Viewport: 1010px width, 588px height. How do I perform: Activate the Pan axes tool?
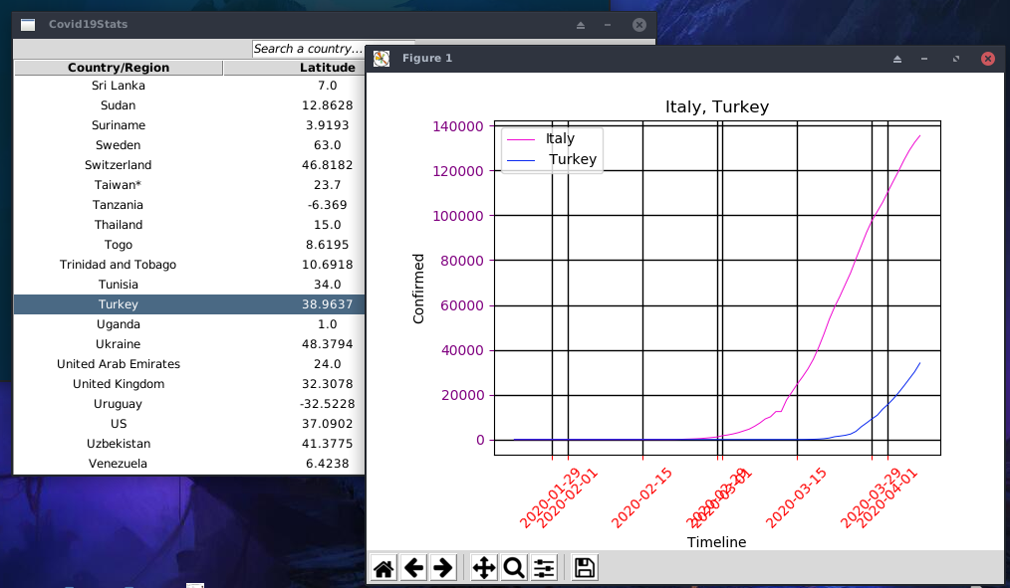coord(484,568)
